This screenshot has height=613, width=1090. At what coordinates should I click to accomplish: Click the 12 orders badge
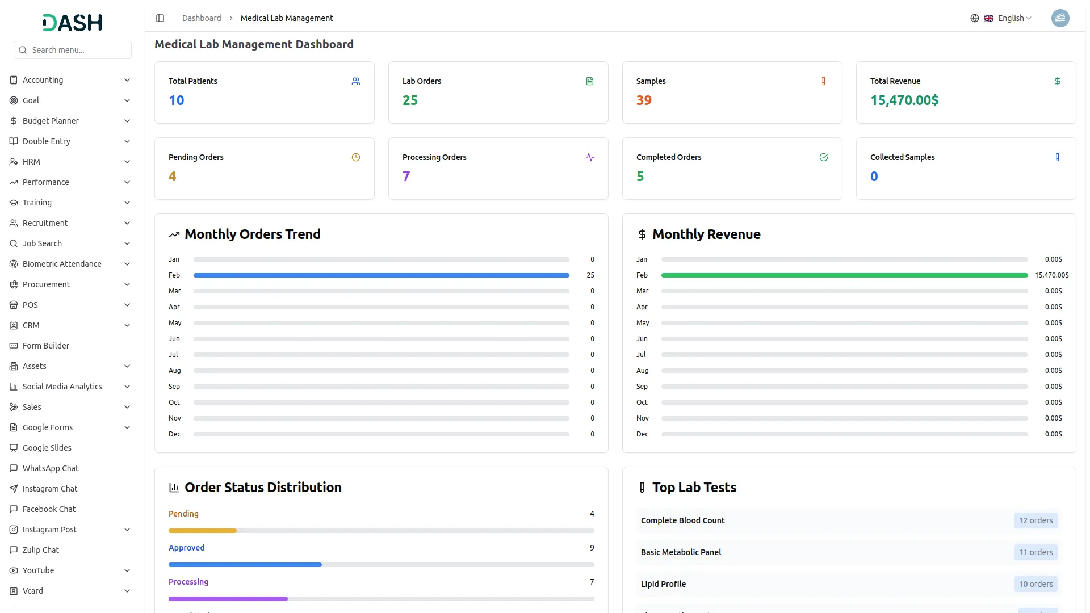(x=1035, y=520)
